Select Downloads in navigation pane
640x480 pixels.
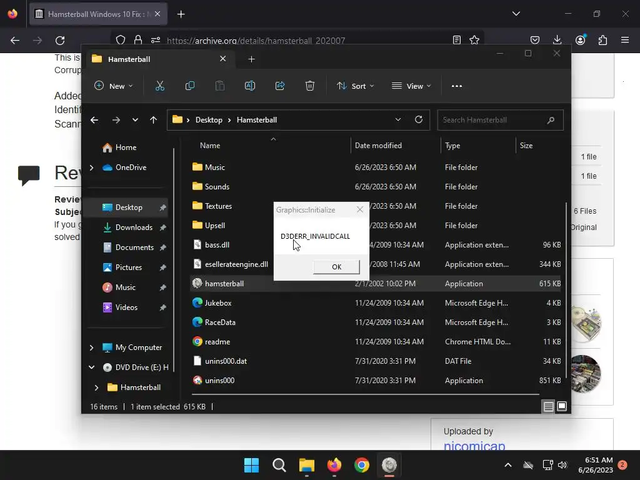pyautogui.click(x=134, y=227)
